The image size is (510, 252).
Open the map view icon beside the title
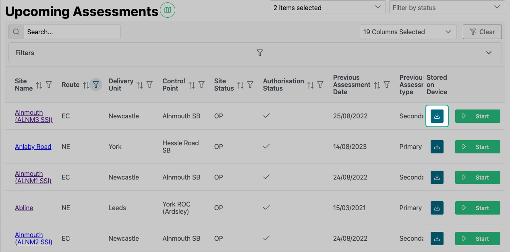[168, 10]
